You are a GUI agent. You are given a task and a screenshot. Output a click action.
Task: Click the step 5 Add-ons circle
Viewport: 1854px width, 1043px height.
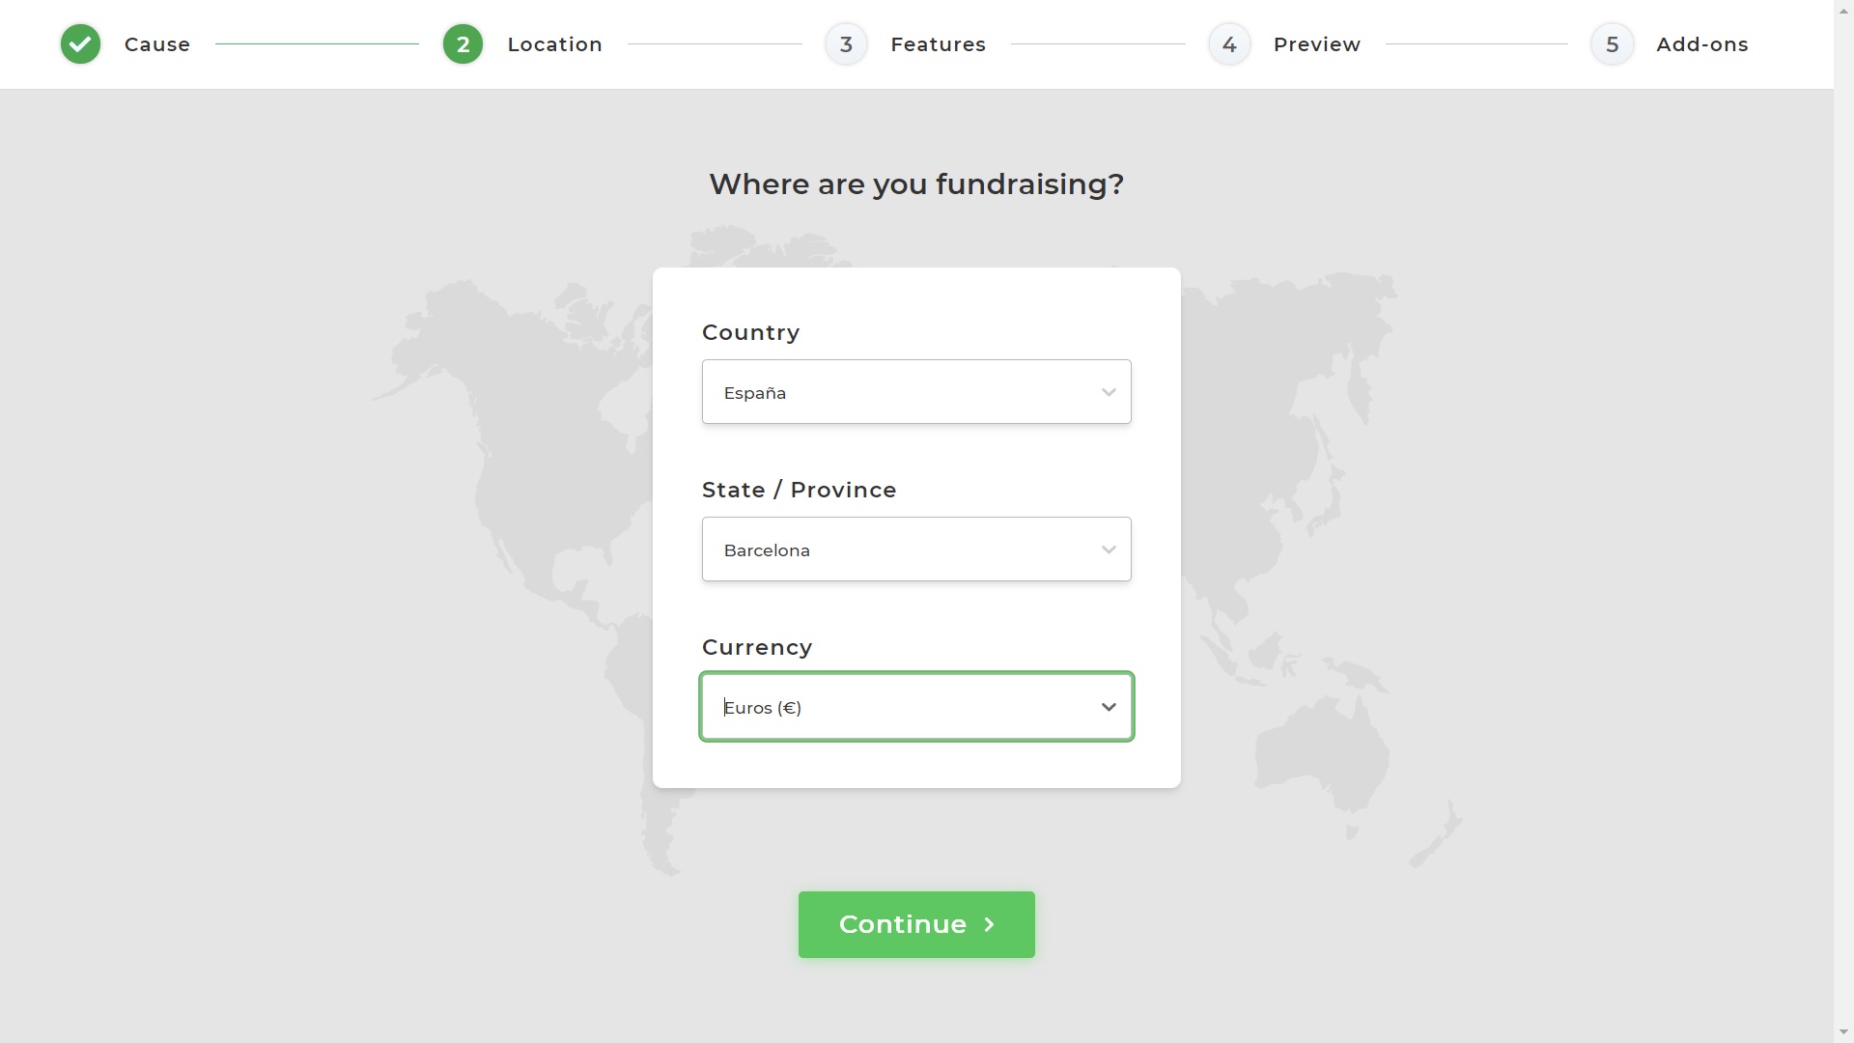(x=1612, y=44)
